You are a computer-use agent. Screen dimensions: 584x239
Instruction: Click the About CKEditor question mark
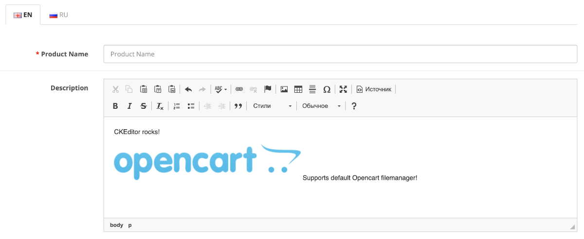[x=354, y=106]
